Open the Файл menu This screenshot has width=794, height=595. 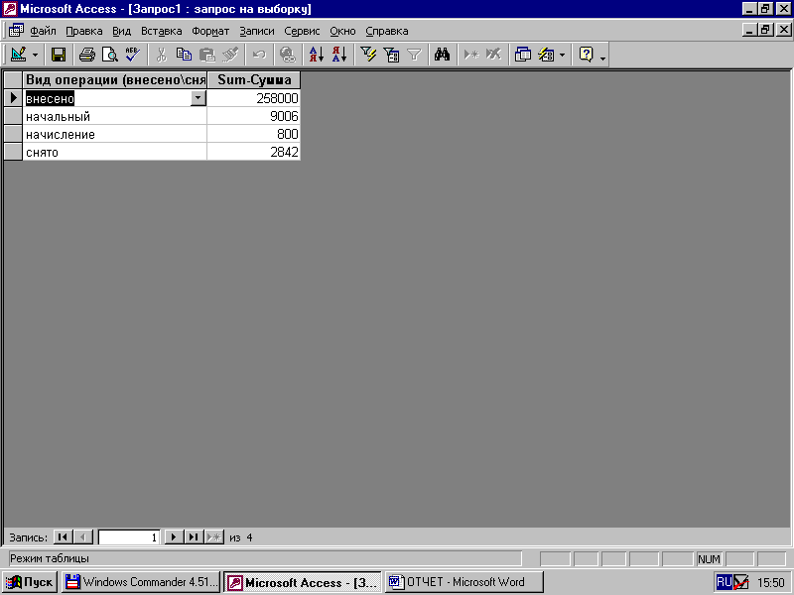pos(43,31)
